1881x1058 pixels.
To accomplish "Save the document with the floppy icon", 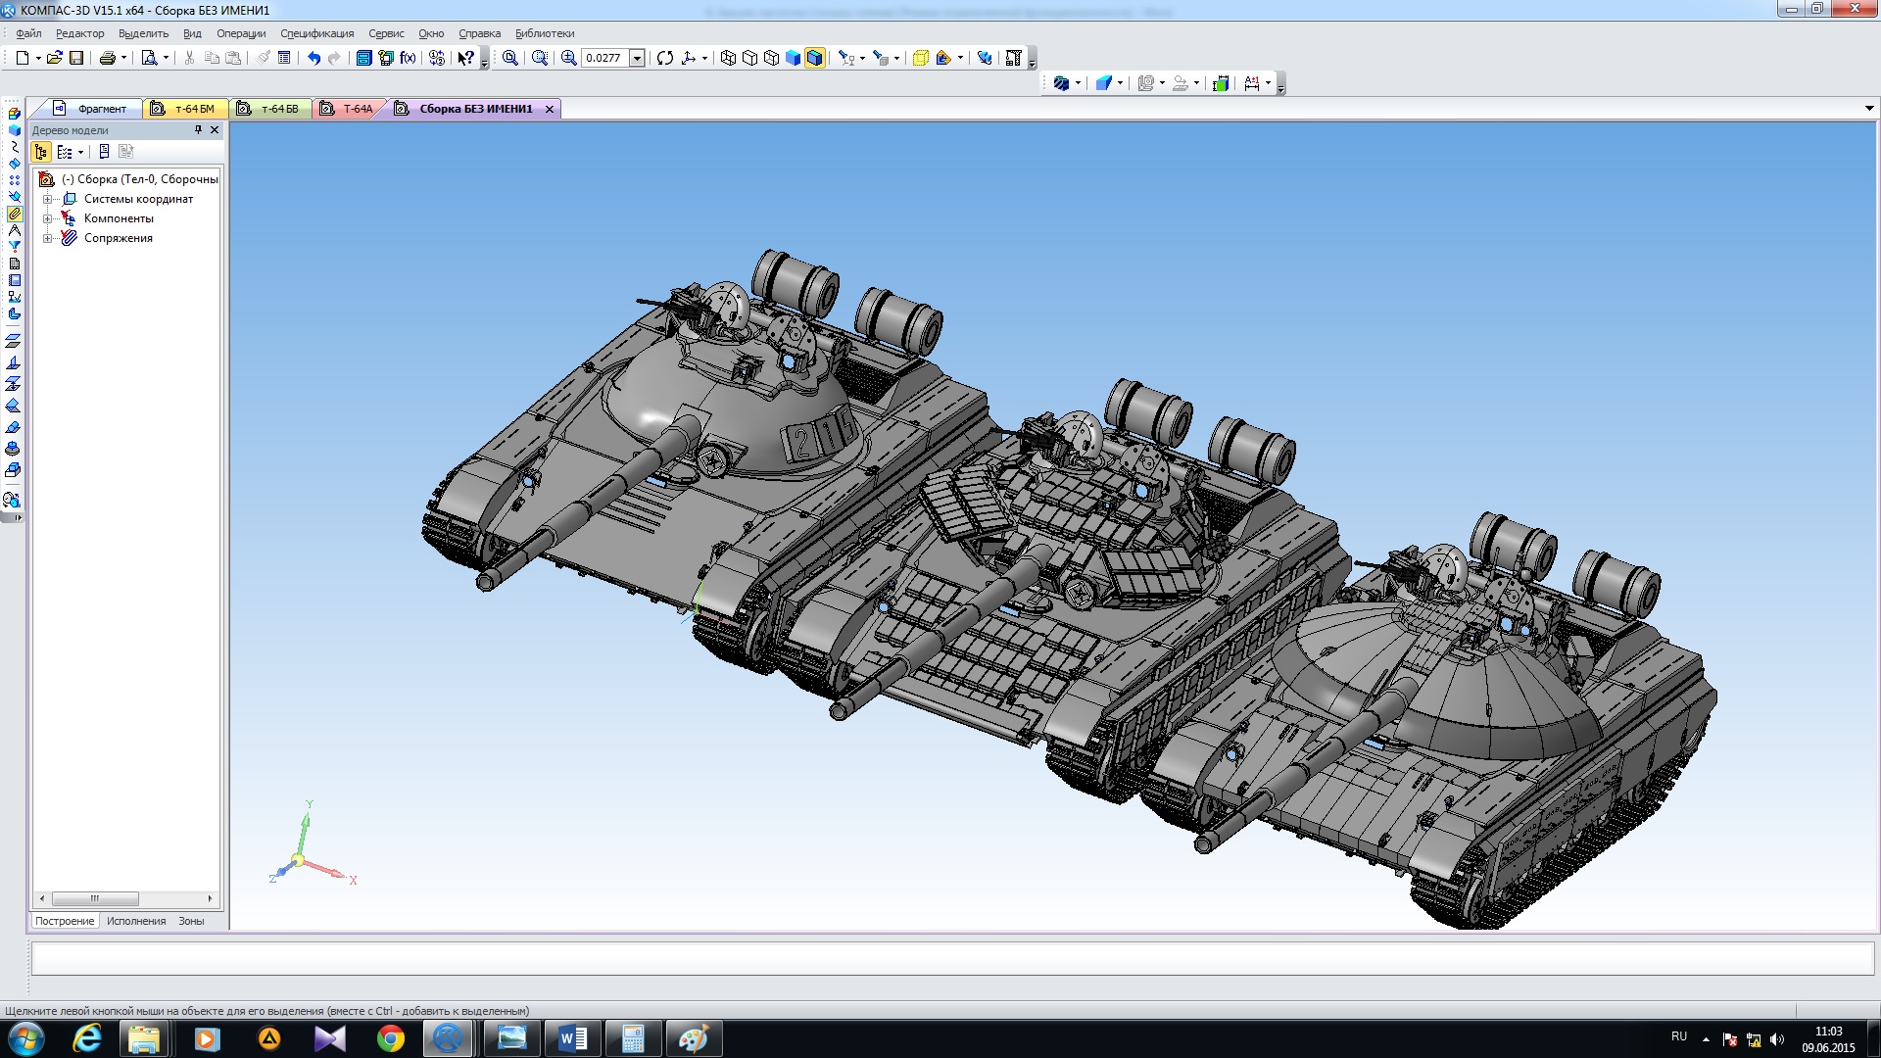I will click(76, 58).
